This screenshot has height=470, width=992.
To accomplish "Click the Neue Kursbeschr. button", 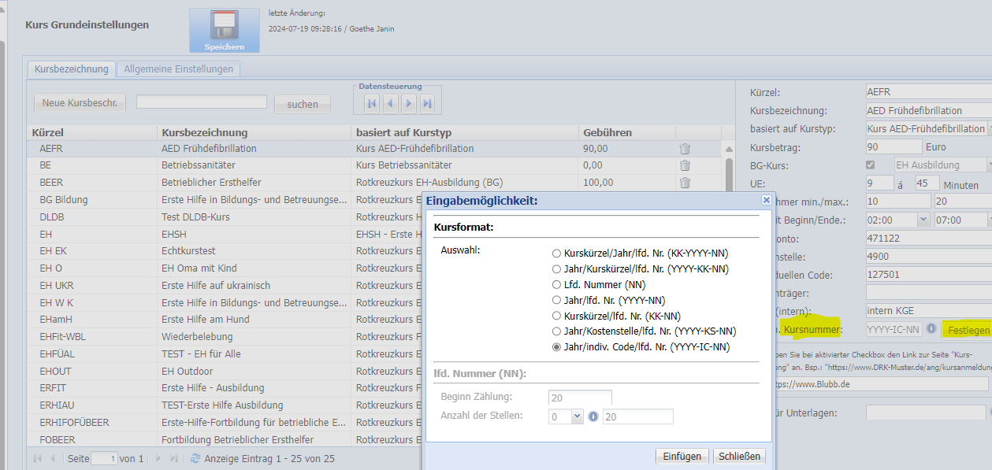I will tap(80, 103).
